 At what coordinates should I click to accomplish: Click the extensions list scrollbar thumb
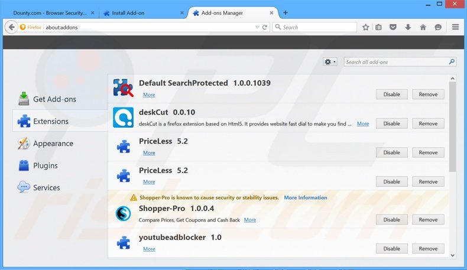[x=452, y=126]
